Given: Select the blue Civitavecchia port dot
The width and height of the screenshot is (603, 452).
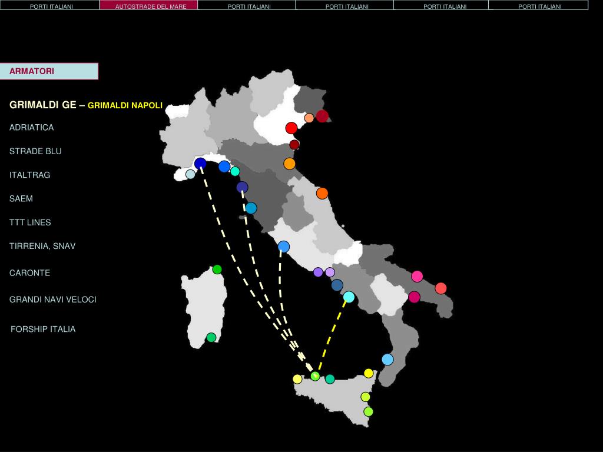Looking at the screenshot, I should click(283, 247).
